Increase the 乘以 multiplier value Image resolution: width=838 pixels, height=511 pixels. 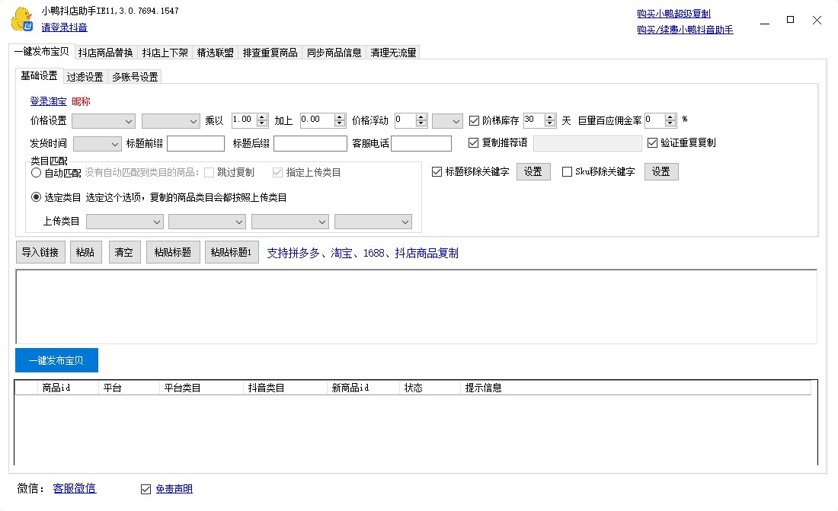click(262, 117)
